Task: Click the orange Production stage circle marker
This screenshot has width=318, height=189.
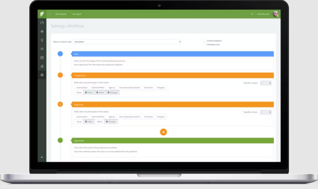Action: pos(60,75)
